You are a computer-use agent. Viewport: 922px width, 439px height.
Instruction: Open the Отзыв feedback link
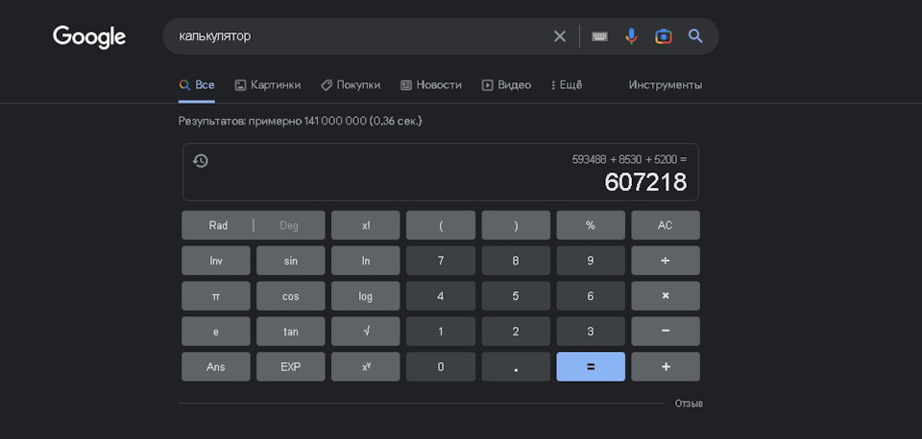click(689, 404)
